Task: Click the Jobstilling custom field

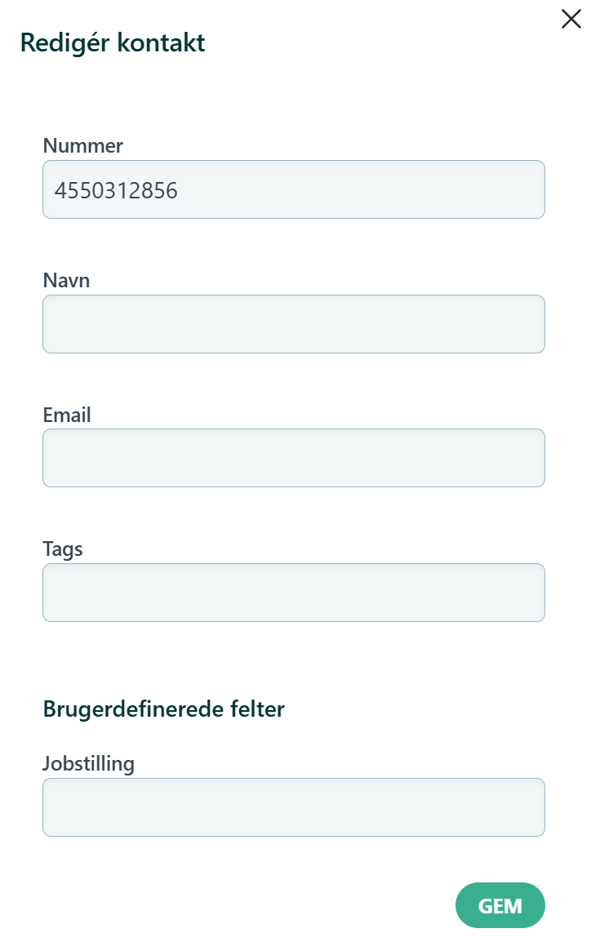Action: 294,806
